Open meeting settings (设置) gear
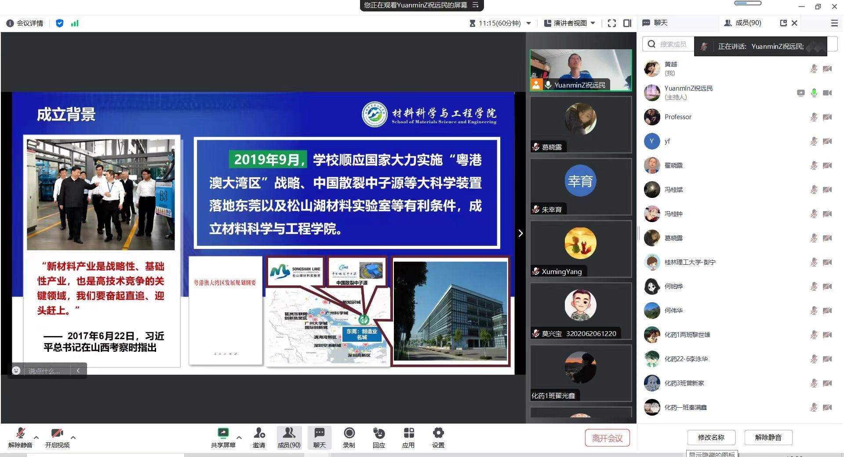The image size is (844, 457). 438,433
